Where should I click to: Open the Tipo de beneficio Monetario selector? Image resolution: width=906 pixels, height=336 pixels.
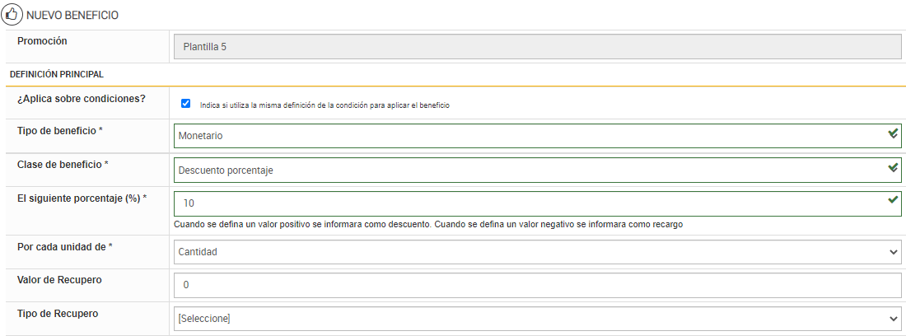527,135
